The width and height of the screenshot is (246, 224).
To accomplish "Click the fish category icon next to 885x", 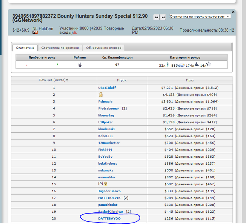I will 182,65.
